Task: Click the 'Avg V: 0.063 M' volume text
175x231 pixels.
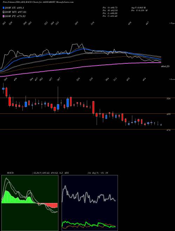Action: coord(139,8)
